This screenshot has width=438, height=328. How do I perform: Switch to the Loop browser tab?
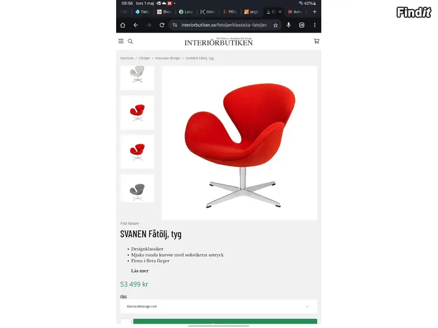(186, 12)
